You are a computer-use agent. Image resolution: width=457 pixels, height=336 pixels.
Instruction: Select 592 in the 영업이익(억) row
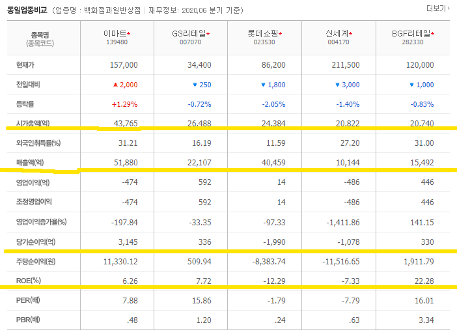tap(205, 182)
